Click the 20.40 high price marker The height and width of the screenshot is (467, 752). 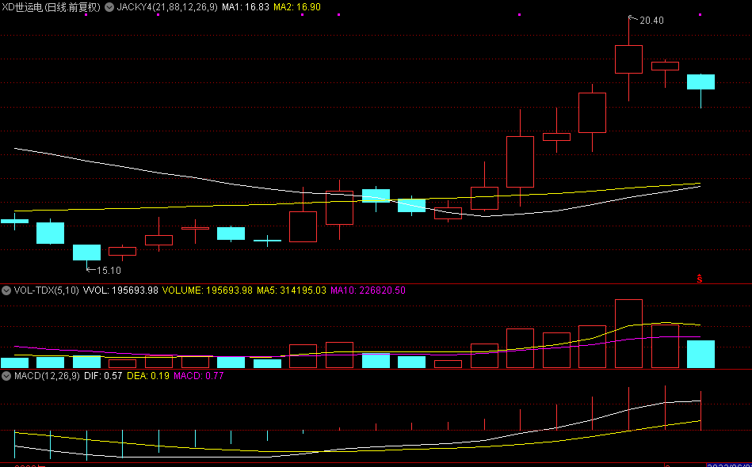coord(651,20)
